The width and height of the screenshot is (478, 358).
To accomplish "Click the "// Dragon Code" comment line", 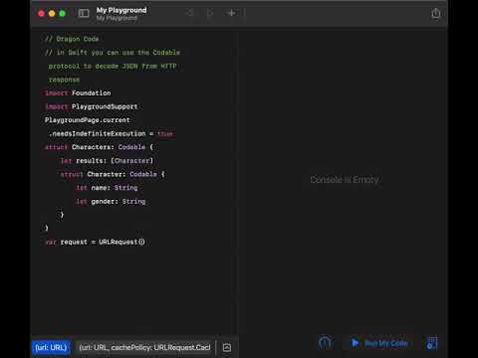I will [x=72, y=39].
